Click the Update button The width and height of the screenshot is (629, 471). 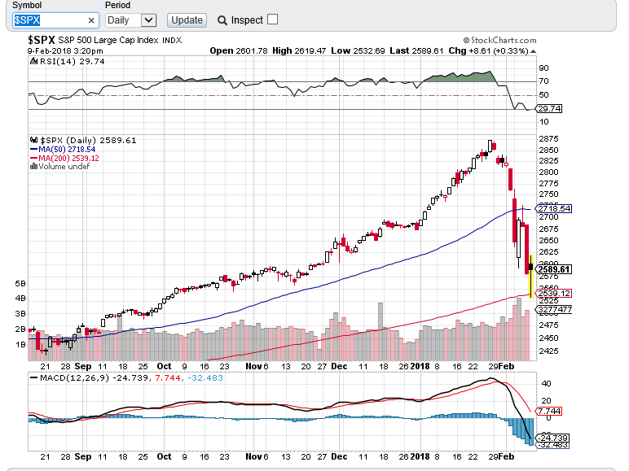coord(187,20)
